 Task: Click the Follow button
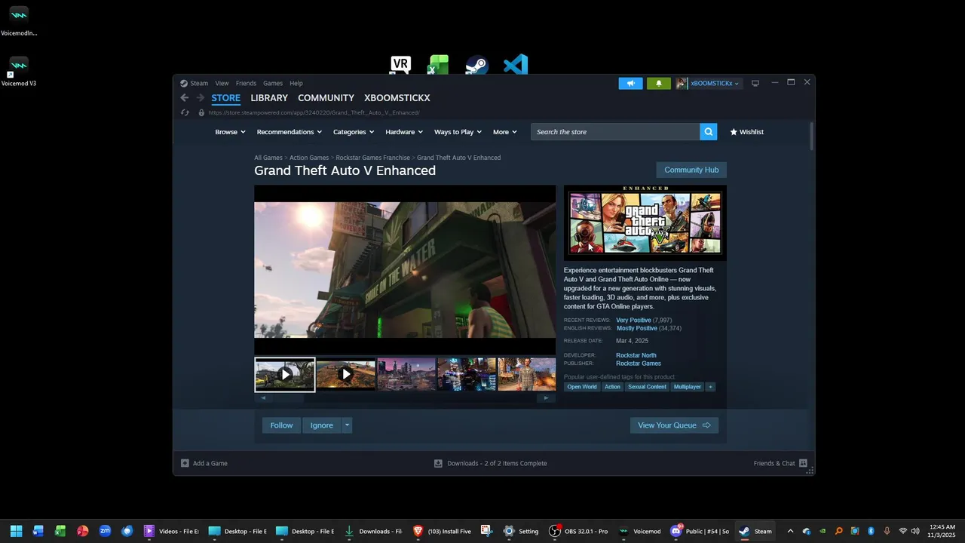click(x=281, y=425)
